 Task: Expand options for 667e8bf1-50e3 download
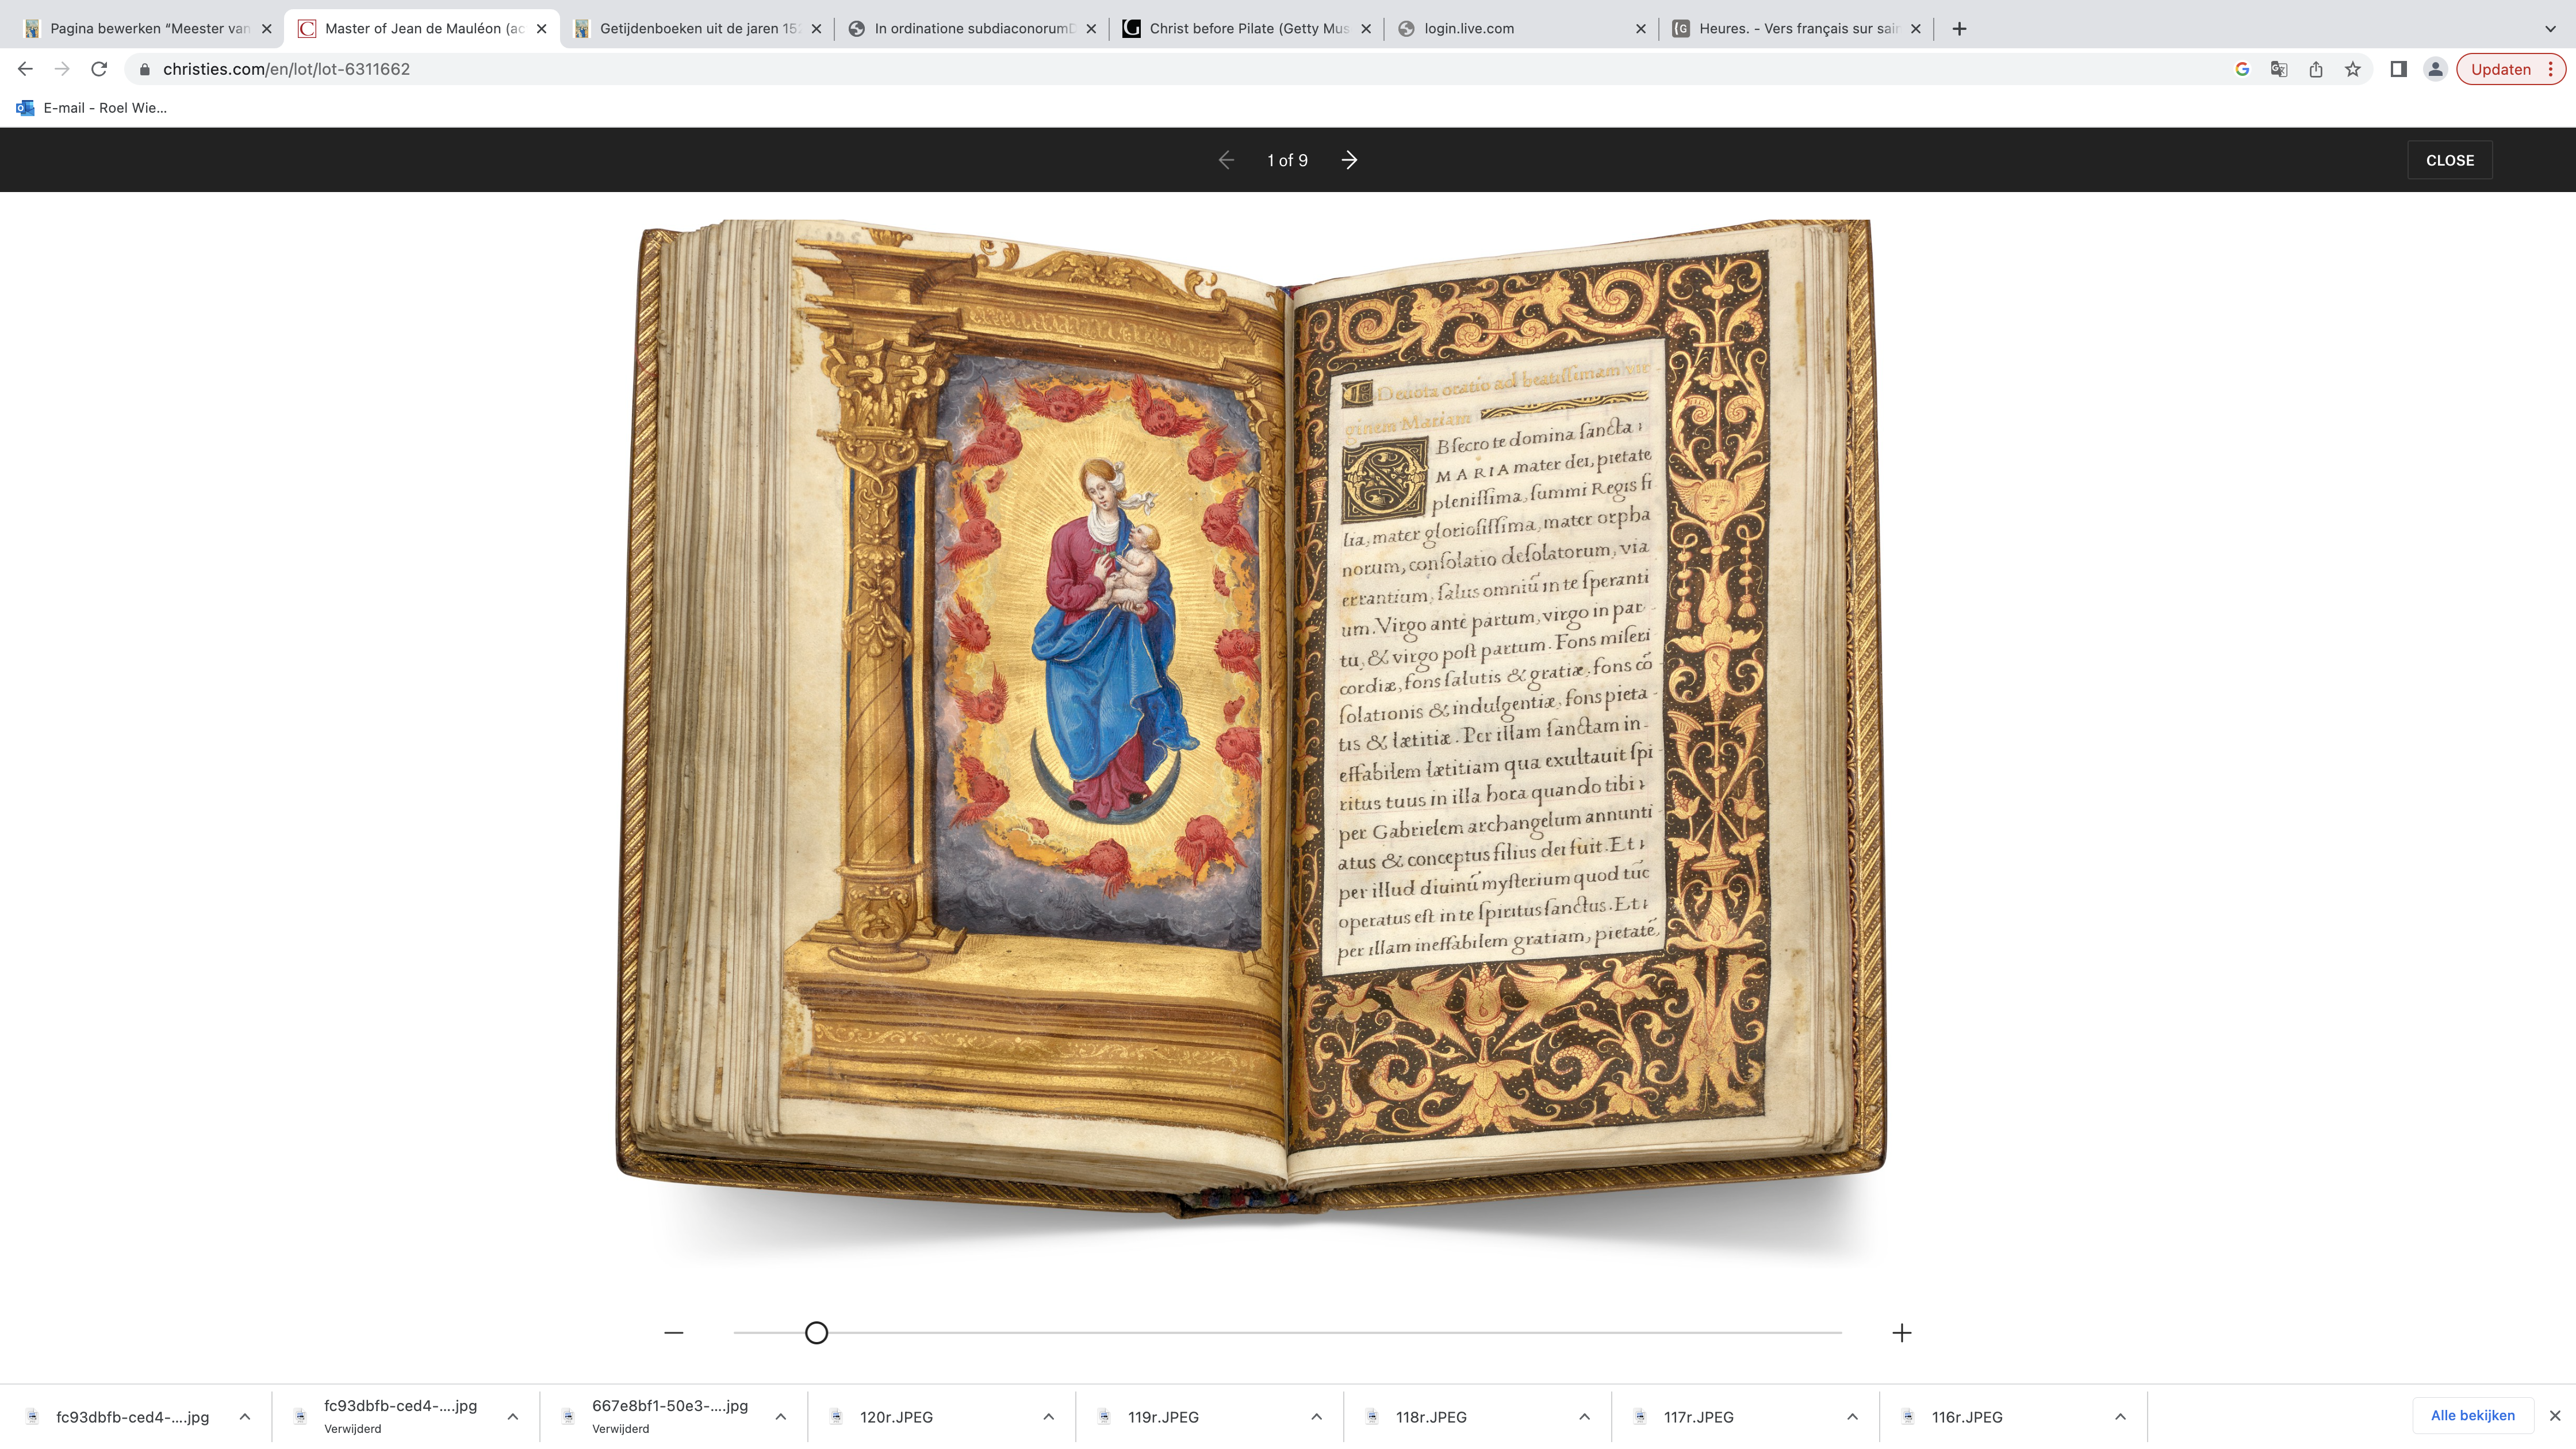click(781, 1417)
